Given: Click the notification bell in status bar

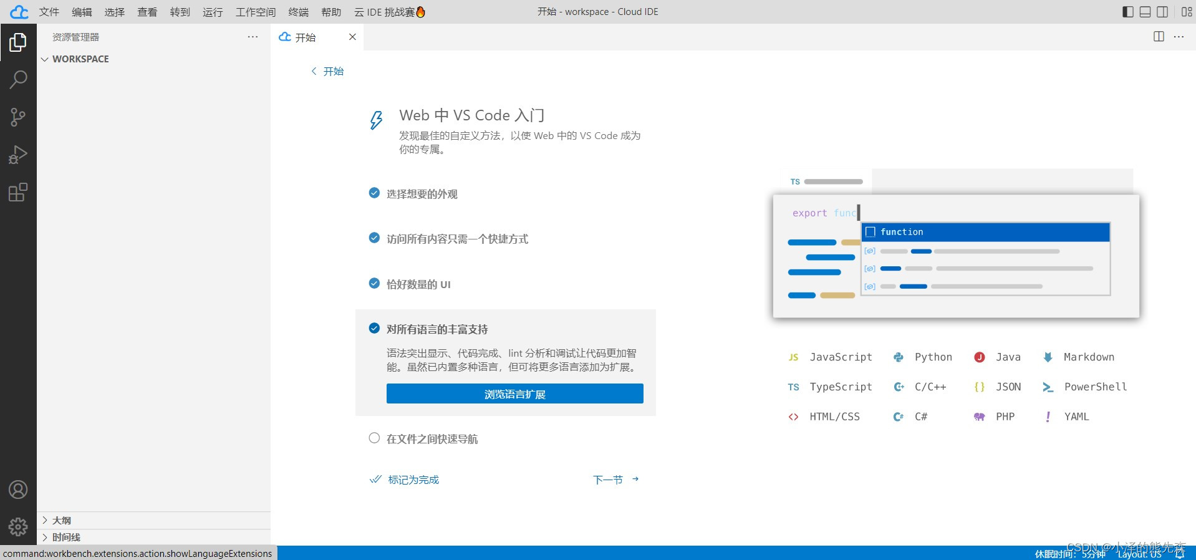Looking at the screenshot, I should pyautogui.click(x=1180, y=553).
